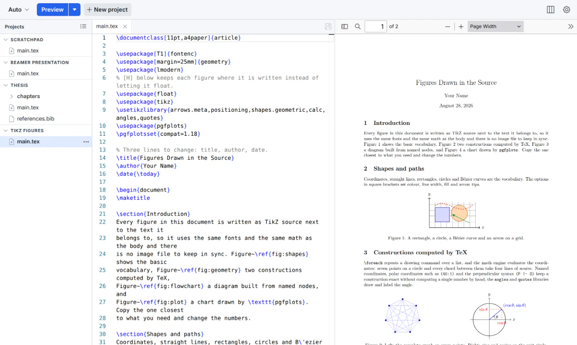This screenshot has height=345, width=577.
Task: Collapse the THESIS project
Action: click(x=6, y=85)
